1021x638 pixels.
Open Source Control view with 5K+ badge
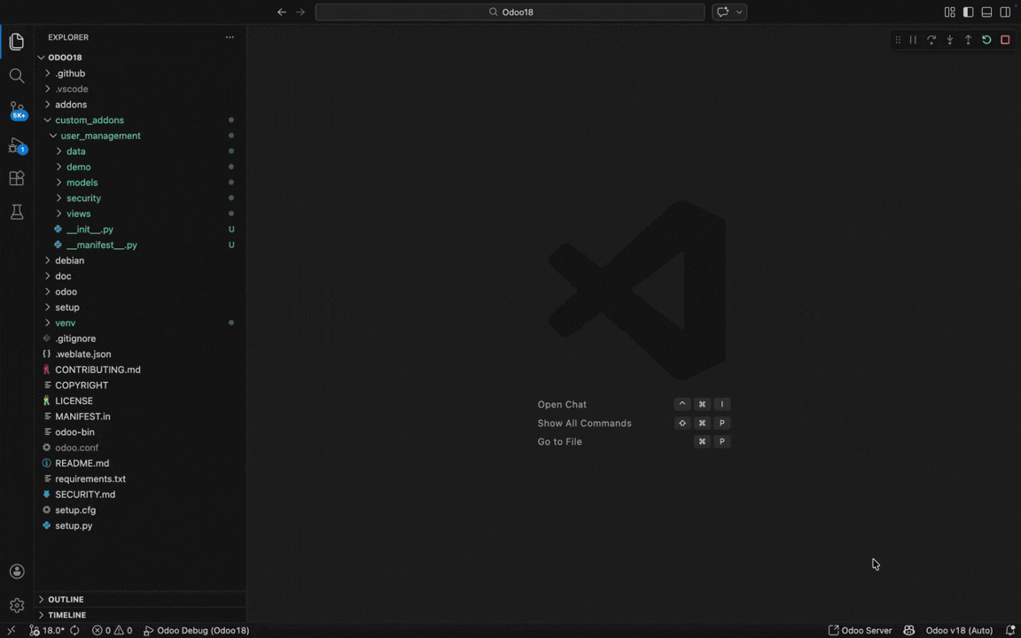pos(17,110)
